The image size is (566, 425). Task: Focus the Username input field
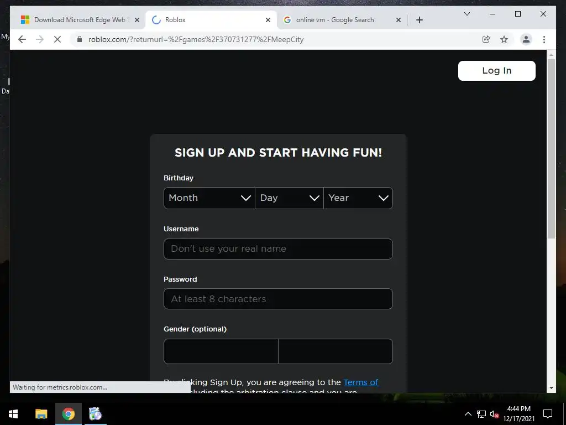coord(278,248)
